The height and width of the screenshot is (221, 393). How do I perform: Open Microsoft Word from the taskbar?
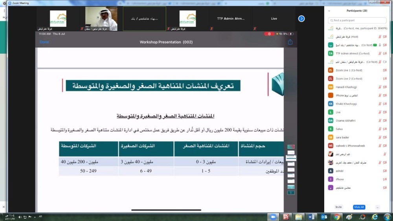click(311, 217)
